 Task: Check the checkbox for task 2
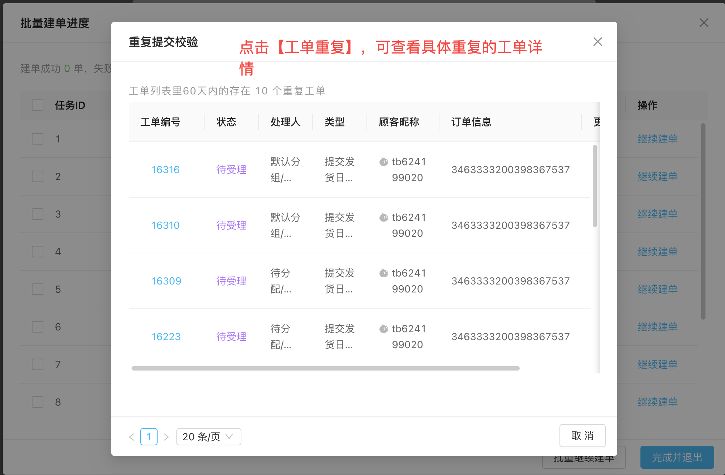38,176
